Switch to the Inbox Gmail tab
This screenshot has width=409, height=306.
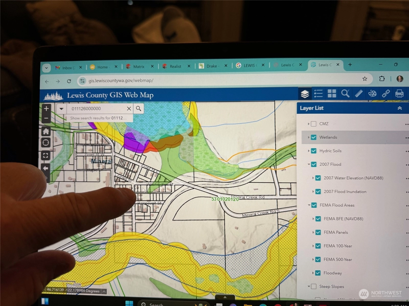(x=69, y=68)
